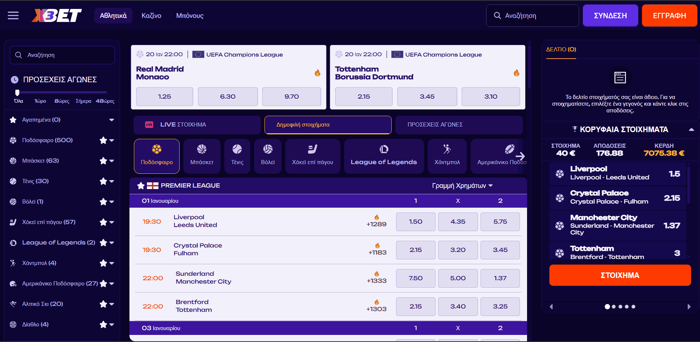Collapse the ΚΟΡΥΦΑΙΑ ΣΤΟΙΧΗΜΑΤΑ panel
The width and height of the screenshot is (700, 342).
click(691, 130)
